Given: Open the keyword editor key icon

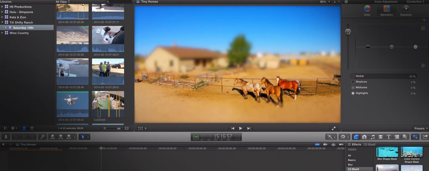Looking at the screenshot, I should [42, 137].
